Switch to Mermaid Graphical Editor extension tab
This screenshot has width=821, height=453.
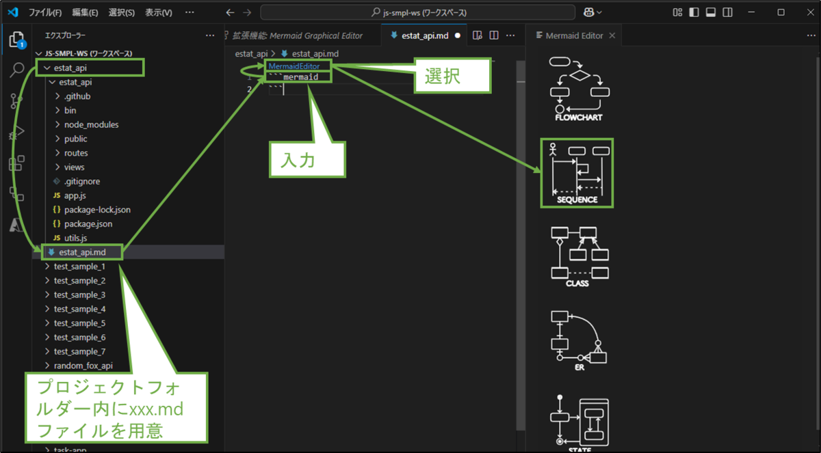(298, 36)
